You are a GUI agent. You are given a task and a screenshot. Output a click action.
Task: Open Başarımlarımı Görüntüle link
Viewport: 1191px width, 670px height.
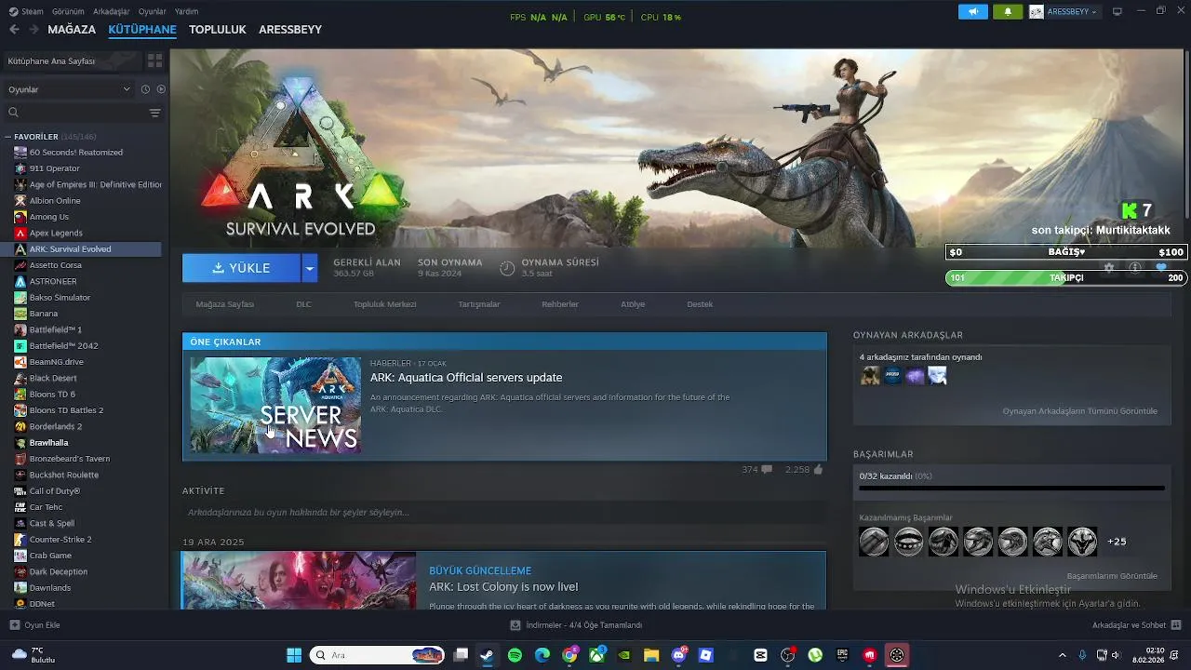point(1112,576)
